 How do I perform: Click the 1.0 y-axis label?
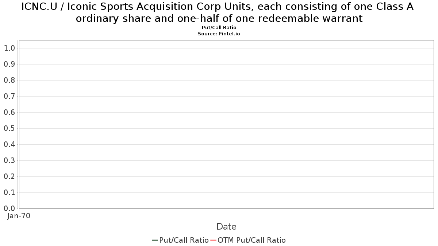pyautogui.click(x=9, y=48)
